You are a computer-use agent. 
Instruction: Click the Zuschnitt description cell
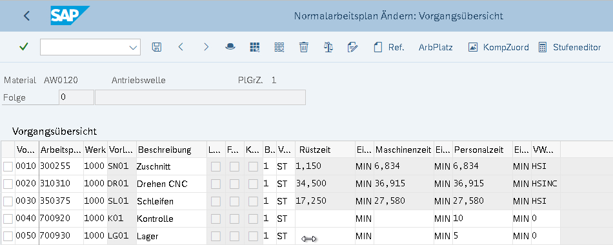click(x=172, y=166)
